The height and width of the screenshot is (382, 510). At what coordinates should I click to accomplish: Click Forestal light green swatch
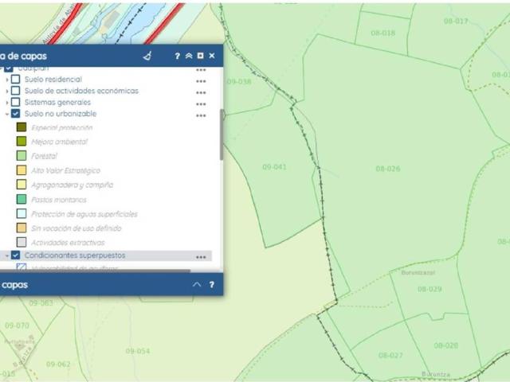click(22, 156)
